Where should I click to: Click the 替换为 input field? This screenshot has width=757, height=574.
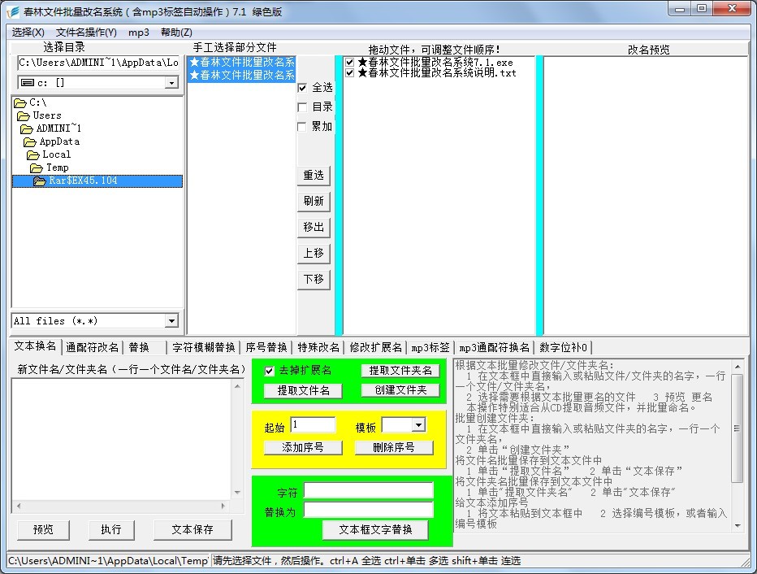coord(369,510)
